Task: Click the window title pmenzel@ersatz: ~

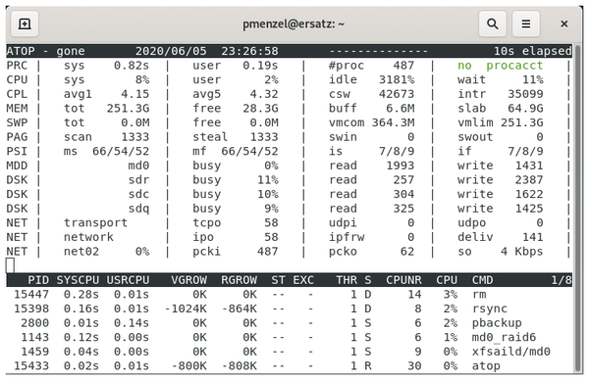Action: (x=294, y=24)
